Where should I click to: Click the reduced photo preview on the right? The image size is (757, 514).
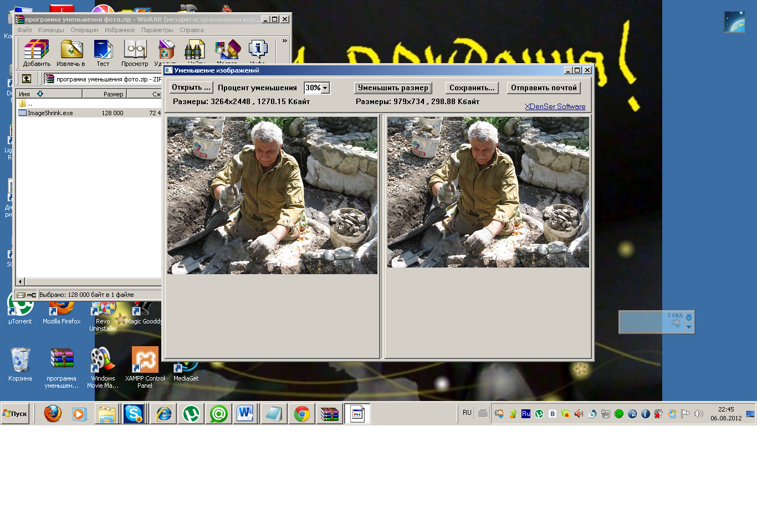click(x=488, y=192)
